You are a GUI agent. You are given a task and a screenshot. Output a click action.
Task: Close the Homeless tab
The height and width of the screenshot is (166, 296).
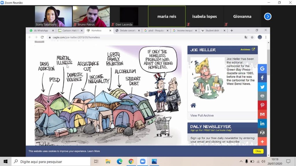point(110,31)
